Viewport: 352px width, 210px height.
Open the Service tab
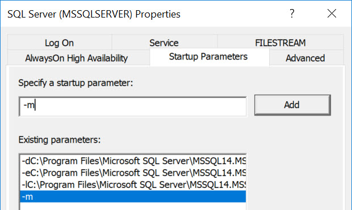(x=164, y=42)
